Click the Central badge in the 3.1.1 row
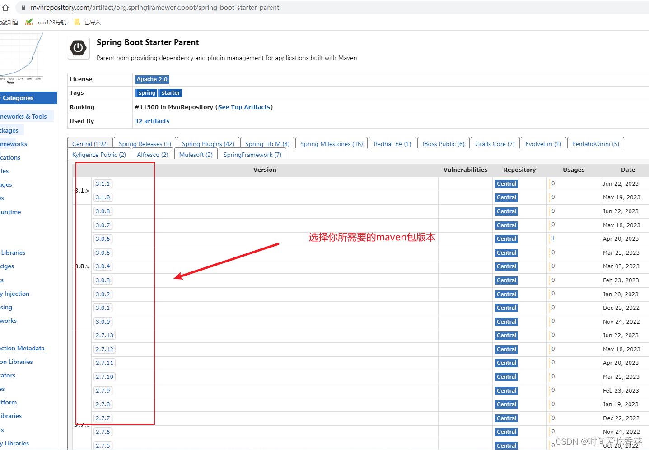 (506, 184)
